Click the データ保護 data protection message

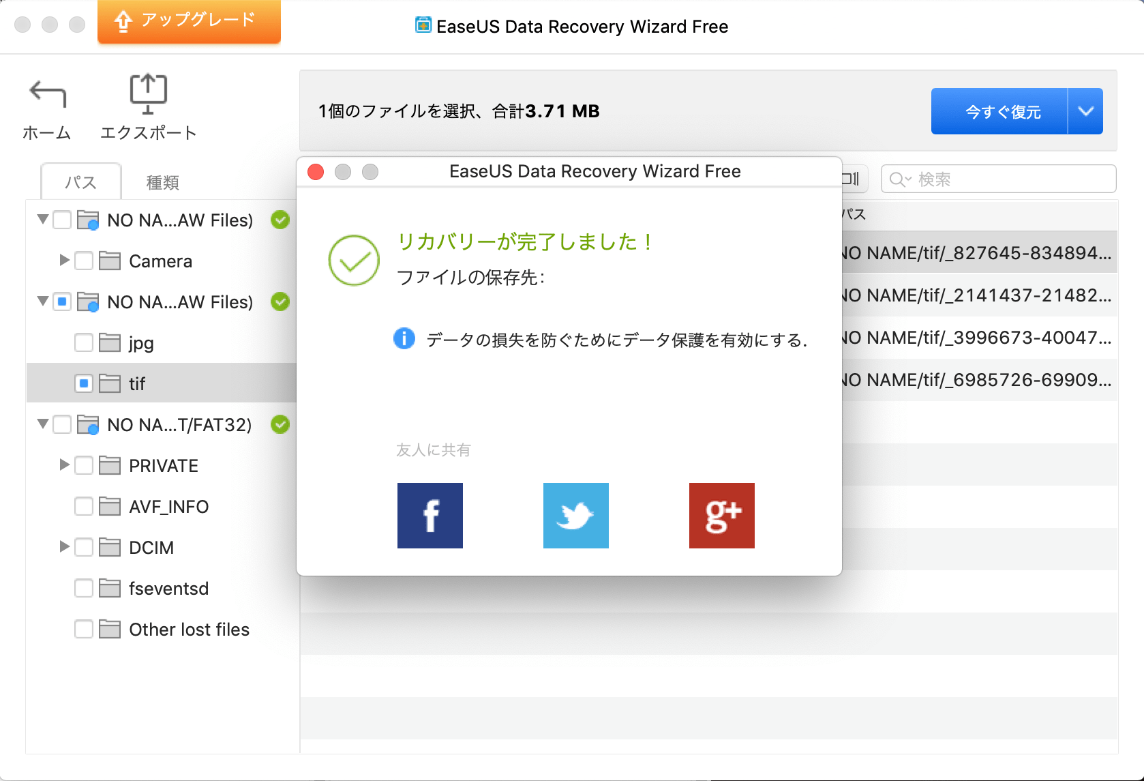coord(616,340)
